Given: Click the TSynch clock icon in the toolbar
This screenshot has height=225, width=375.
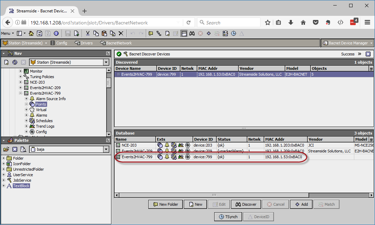Looking at the screenshot, I should [234, 33].
